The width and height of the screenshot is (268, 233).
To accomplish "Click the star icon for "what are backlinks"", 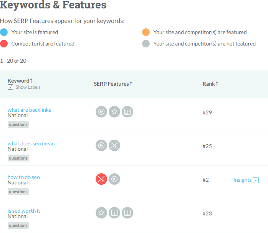I will tap(114, 112).
